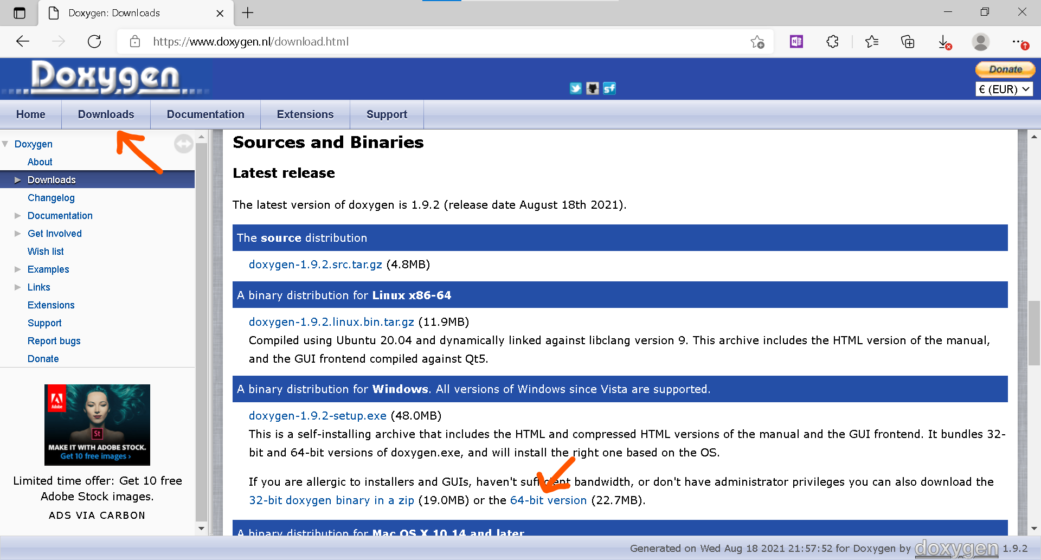Select Support in sidebar tree
This screenshot has width=1041, height=560.
coord(44,323)
